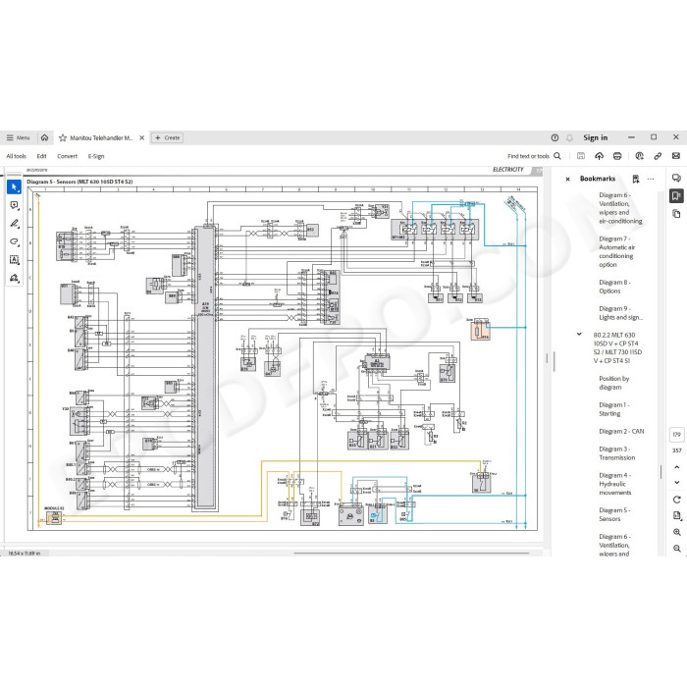
Task: Open bookmark Diagram 5 - Sensors
Action: 613,514
